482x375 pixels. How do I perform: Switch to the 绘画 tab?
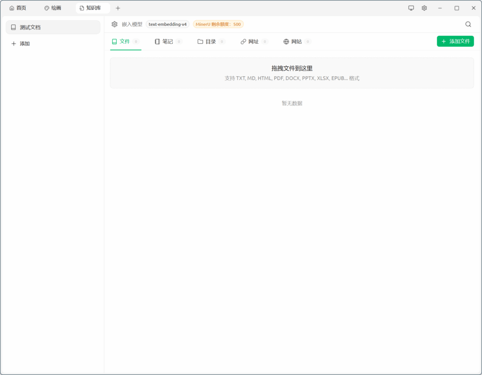tap(53, 8)
